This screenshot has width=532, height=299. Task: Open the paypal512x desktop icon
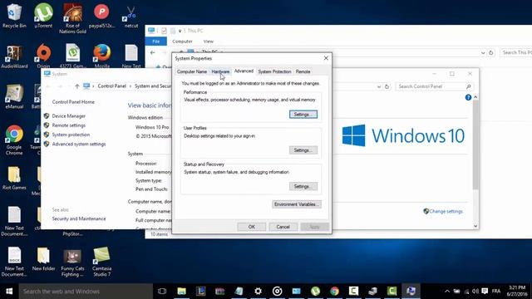101,16
